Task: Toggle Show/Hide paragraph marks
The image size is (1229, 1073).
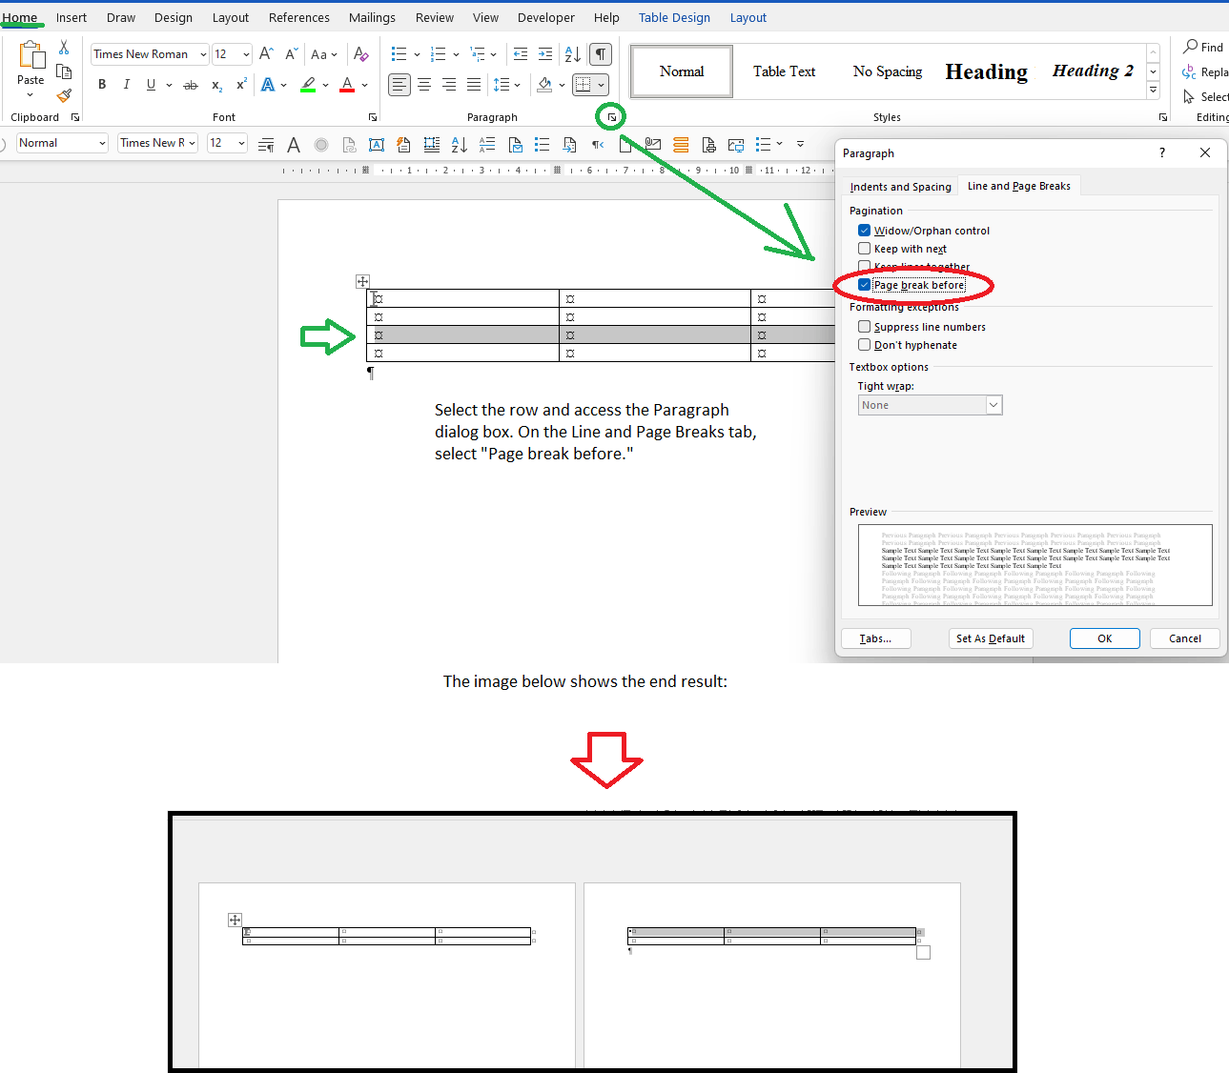Action: click(x=601, y=54)
